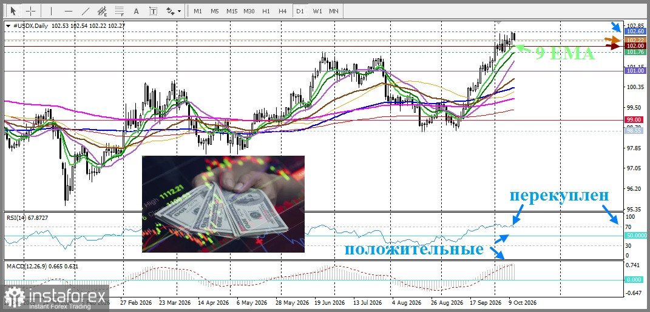Click the 17 Sep 2026 date label
Screen dimensions: 650x312
(486, 302)
